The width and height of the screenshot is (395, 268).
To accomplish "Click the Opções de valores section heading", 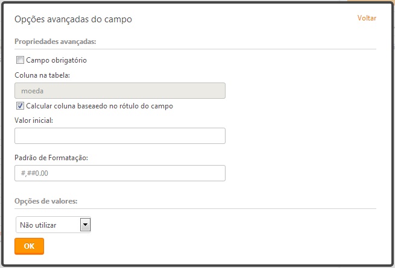I will pyautogui.click(x=46, y=201).
